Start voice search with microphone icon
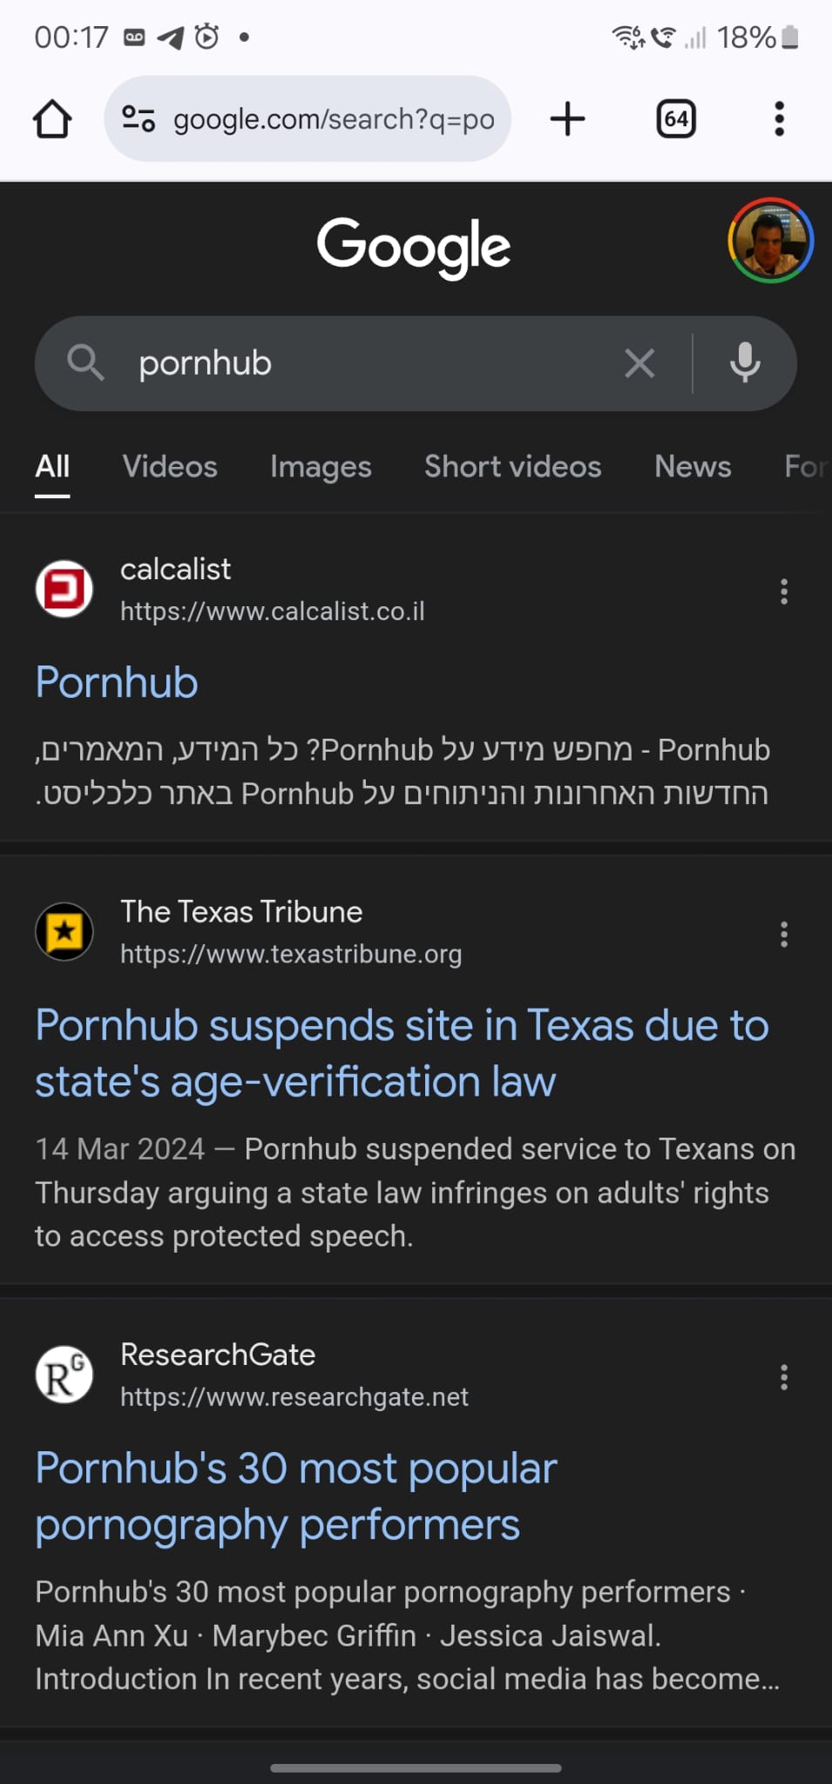The image size is (832, 1784). click(745, 363)
